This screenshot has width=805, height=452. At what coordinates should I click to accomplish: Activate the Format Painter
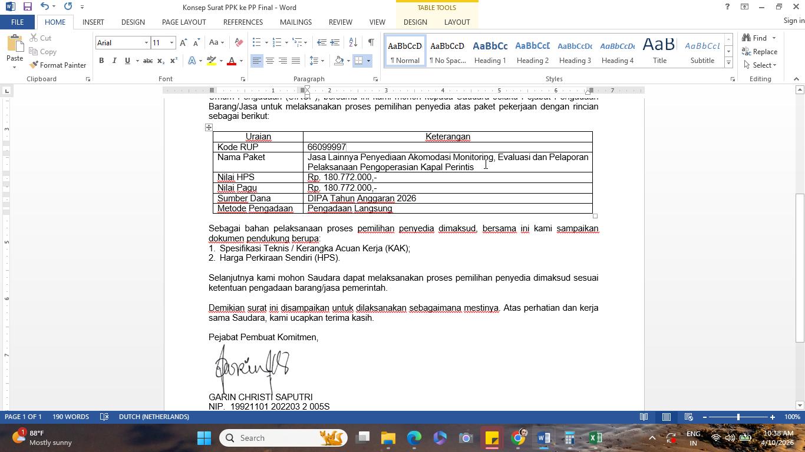(58, 65)
